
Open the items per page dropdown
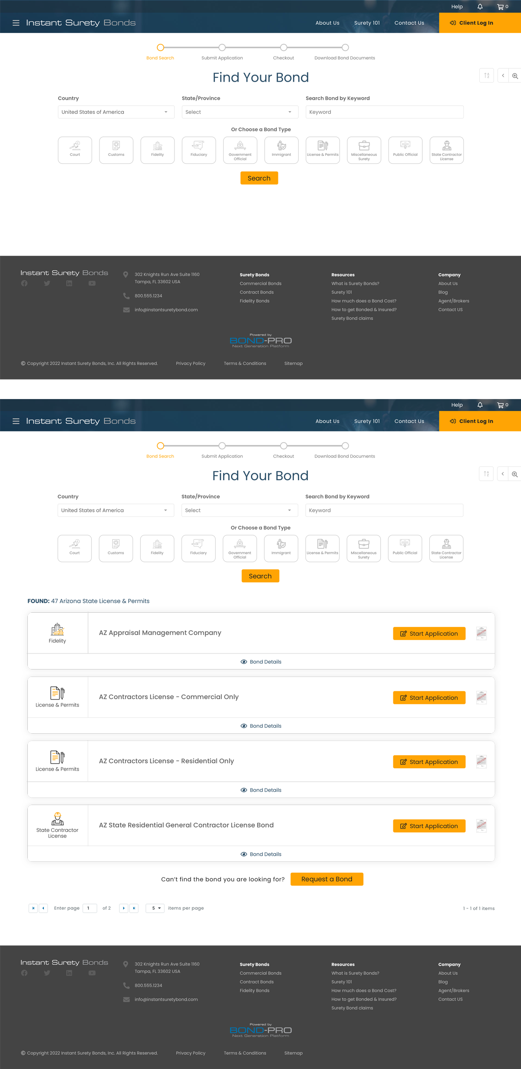coord(155,908)
